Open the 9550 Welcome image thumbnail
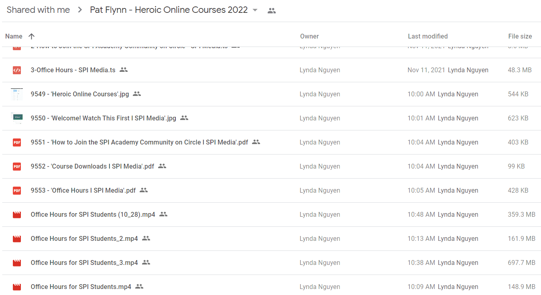541x295 pixels. coord(17,118)
